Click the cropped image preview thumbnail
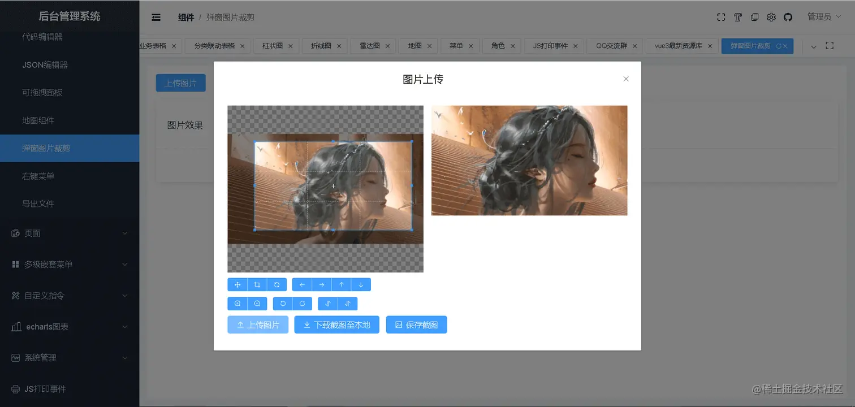The width and height of the screenshot is (855, 407). click(x=529, y=160)
